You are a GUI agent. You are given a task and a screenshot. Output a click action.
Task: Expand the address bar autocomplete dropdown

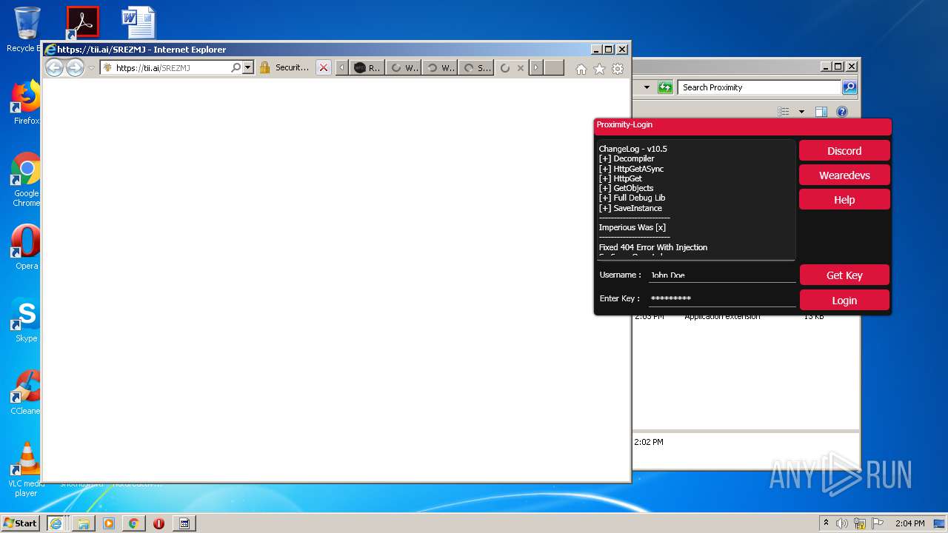click(247, 67)
